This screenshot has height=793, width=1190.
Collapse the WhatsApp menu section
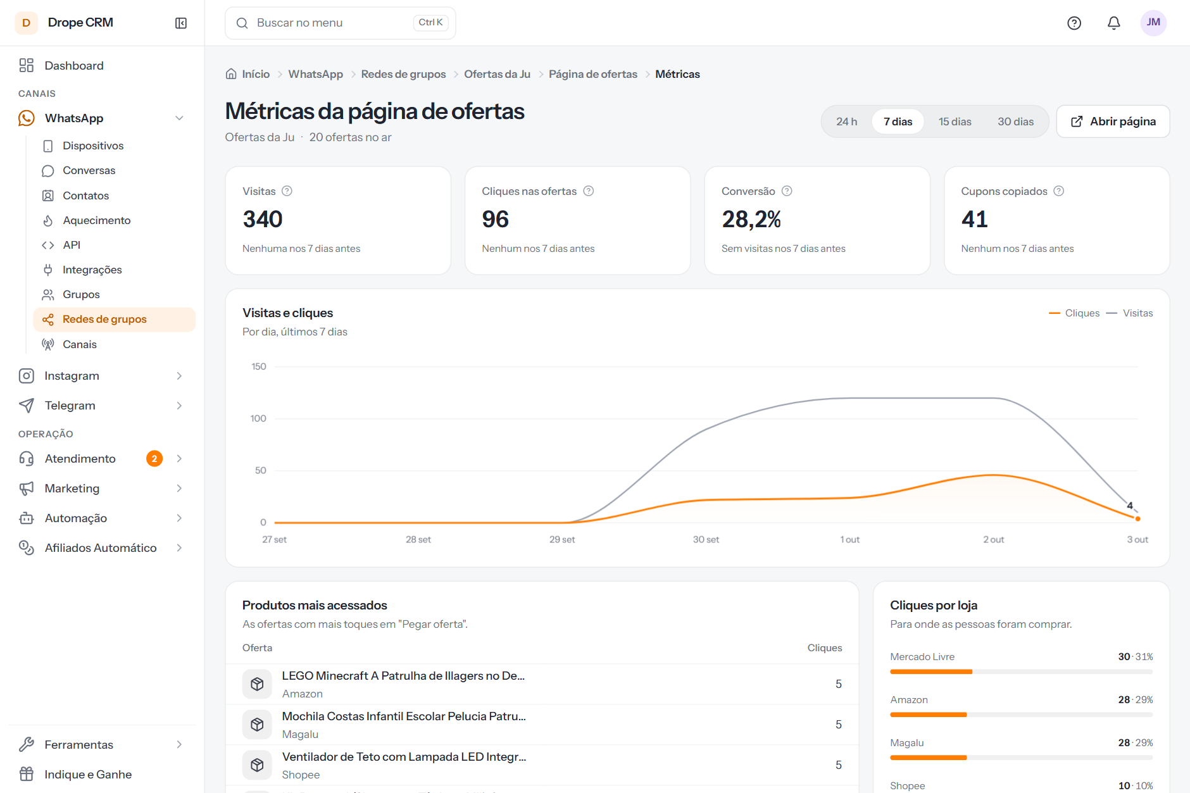tap(179, 118)
